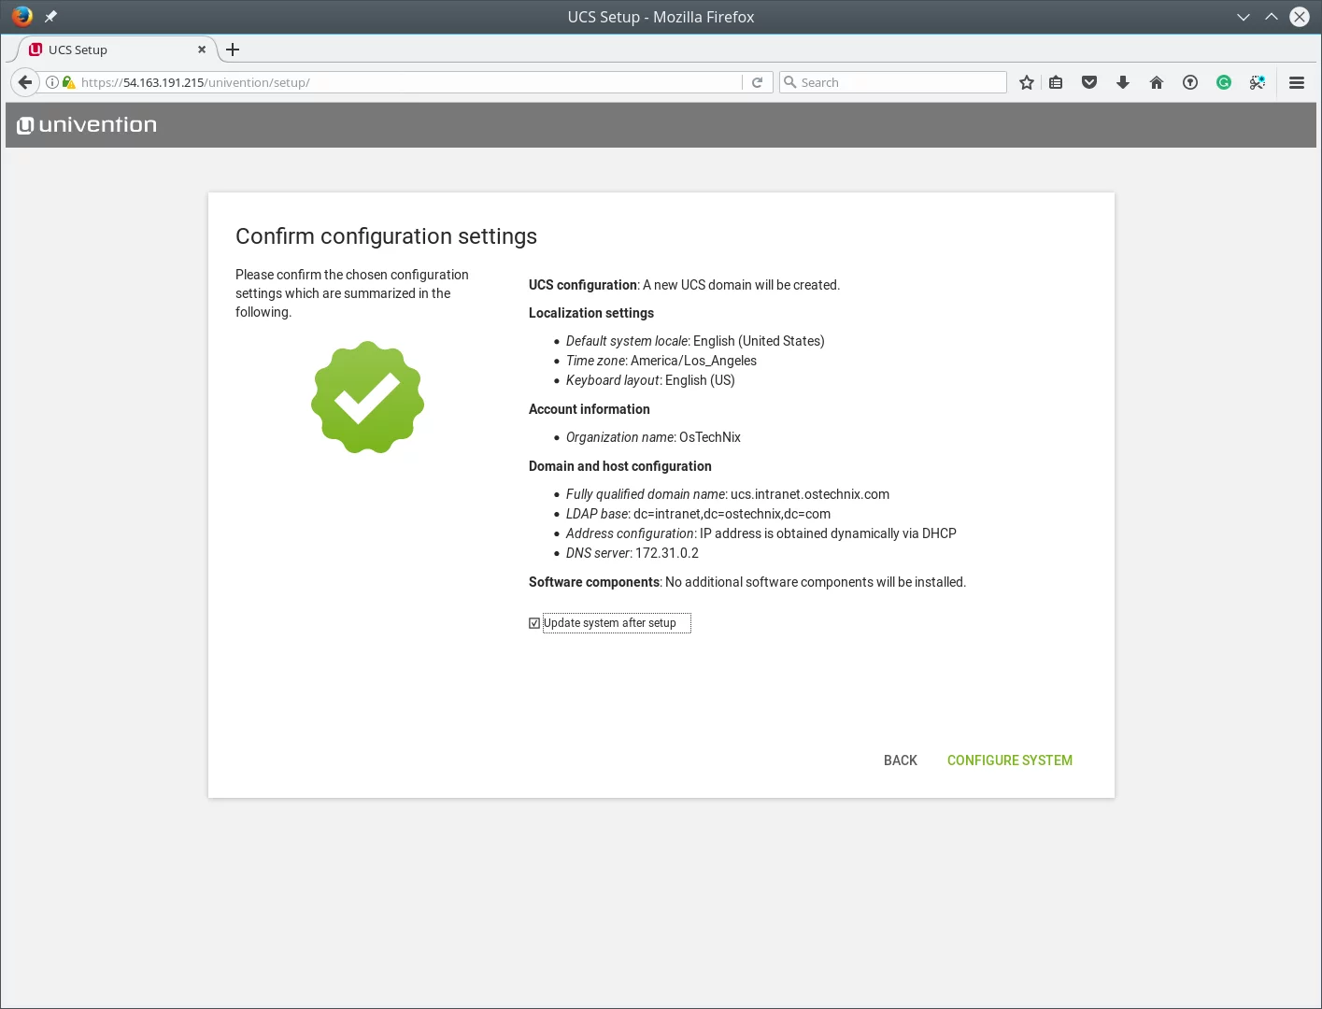
Task: Click 'A new UCS domain will be created' text
Action: click(741, 285)
